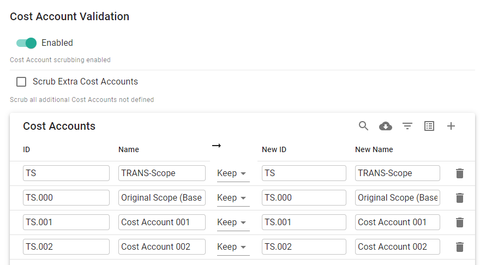Delete the TS.001 row
This screenshot has height=265, width=480.
[x=459, y=222]
